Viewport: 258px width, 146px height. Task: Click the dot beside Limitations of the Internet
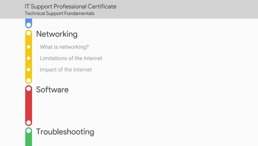point(28,58)
